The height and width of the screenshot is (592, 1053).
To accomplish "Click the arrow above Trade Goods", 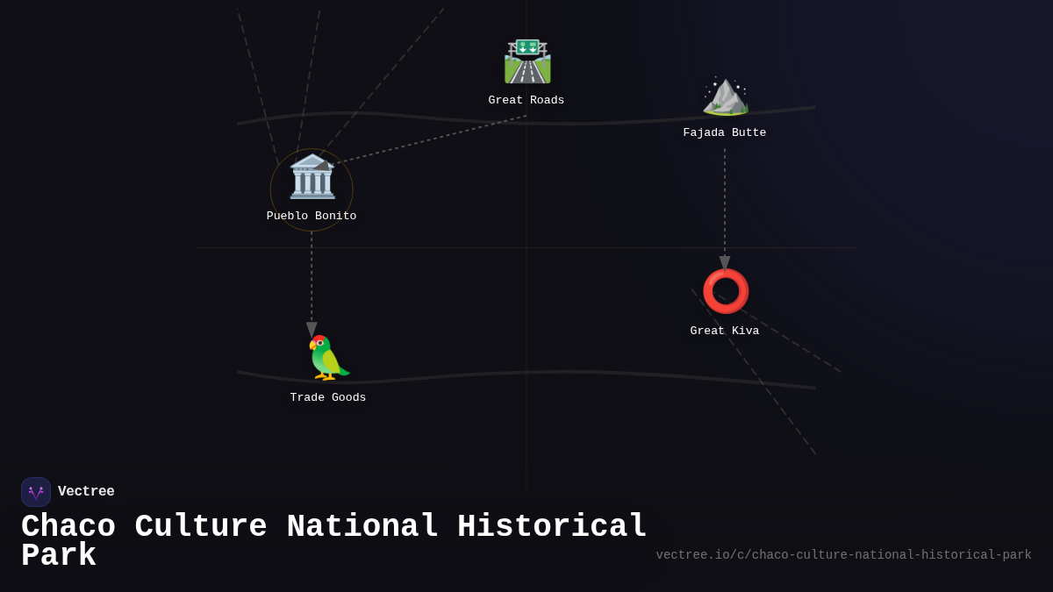I will click(x=312, y=326).
